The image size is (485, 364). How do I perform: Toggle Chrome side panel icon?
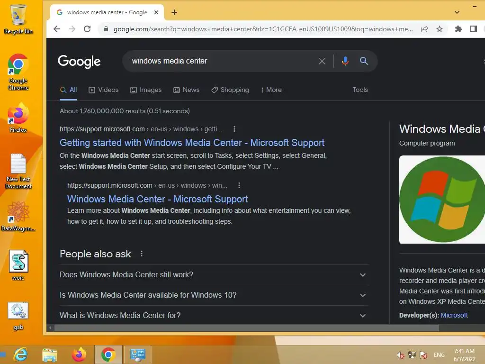click(473, 29)
